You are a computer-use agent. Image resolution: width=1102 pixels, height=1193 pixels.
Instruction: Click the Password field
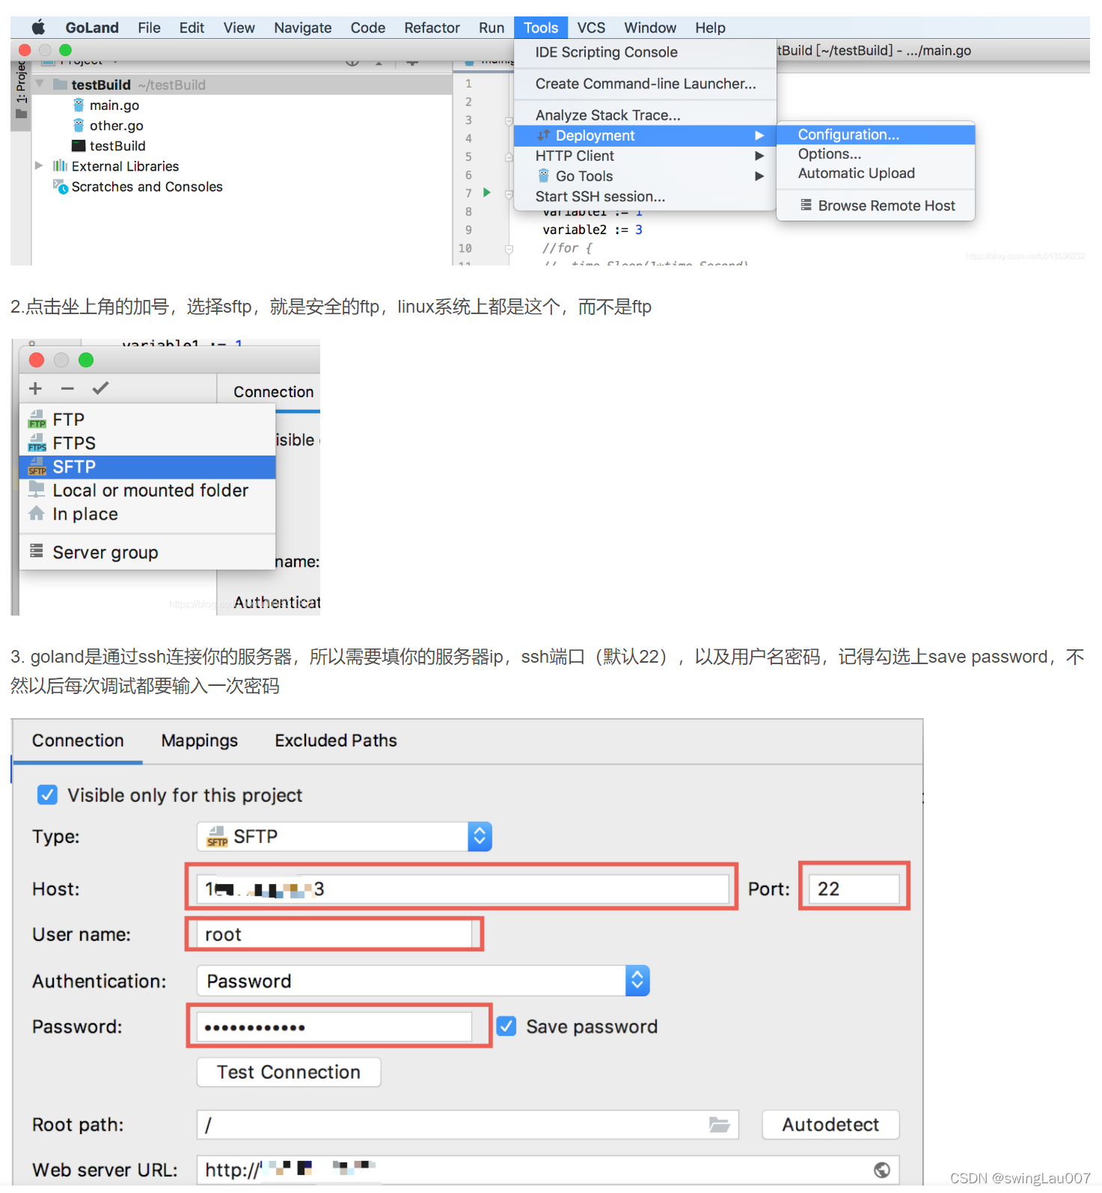click(334, 1027)
